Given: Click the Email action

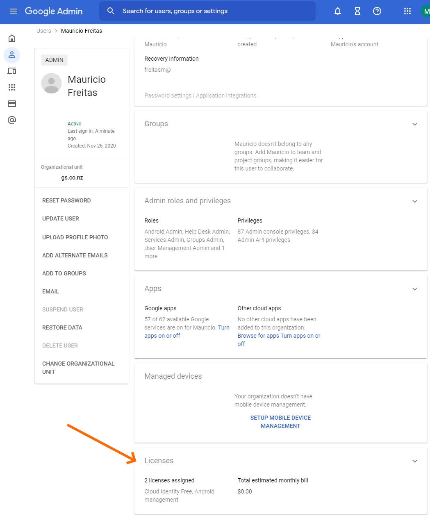Looking at the screenshot, I should click(51, 291).
